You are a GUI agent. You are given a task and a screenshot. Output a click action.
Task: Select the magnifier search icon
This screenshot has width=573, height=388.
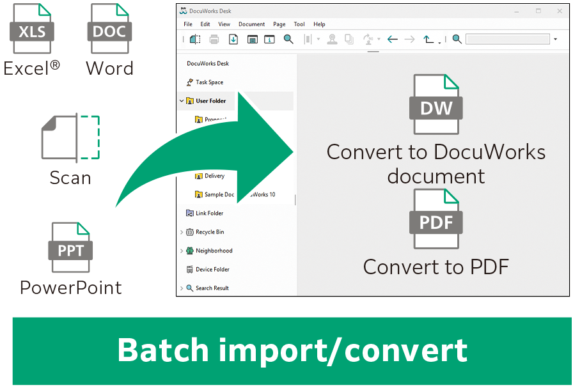tap(288, 39)
